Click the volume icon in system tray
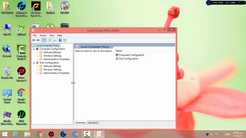The width and height of the screenshot is (246, 138). pyautogui.click(x=212, y=134)
